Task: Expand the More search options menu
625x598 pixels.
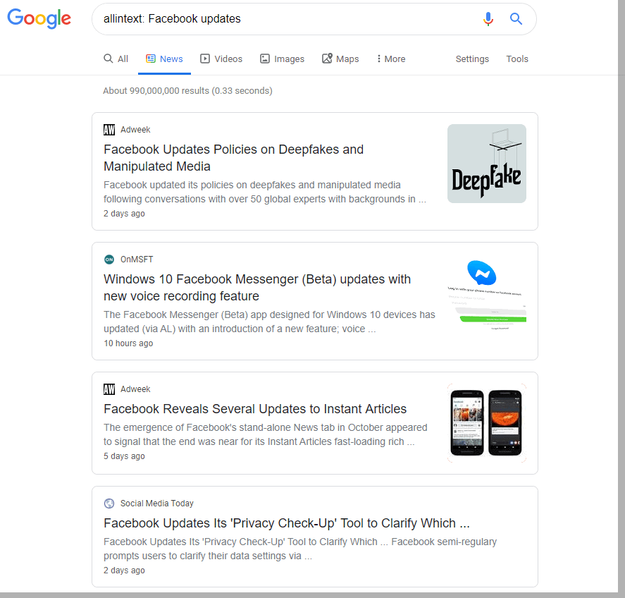Action: pos(391,59)
